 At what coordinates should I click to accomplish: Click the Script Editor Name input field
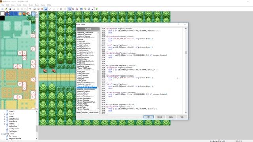pos(91,112)
